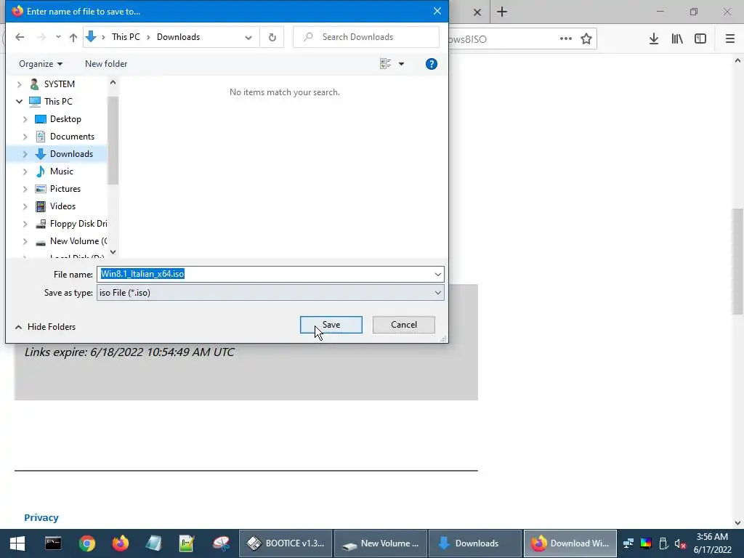
Task: Click the network tray icon
Action: click(628, 543)
